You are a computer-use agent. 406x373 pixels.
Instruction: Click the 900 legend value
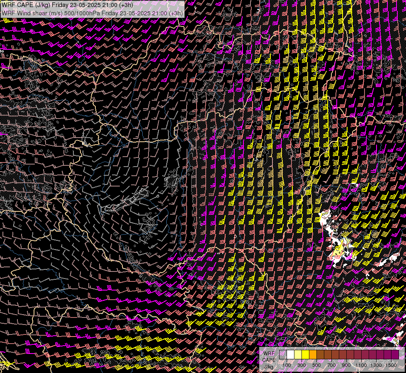click(x=346, y=365)
